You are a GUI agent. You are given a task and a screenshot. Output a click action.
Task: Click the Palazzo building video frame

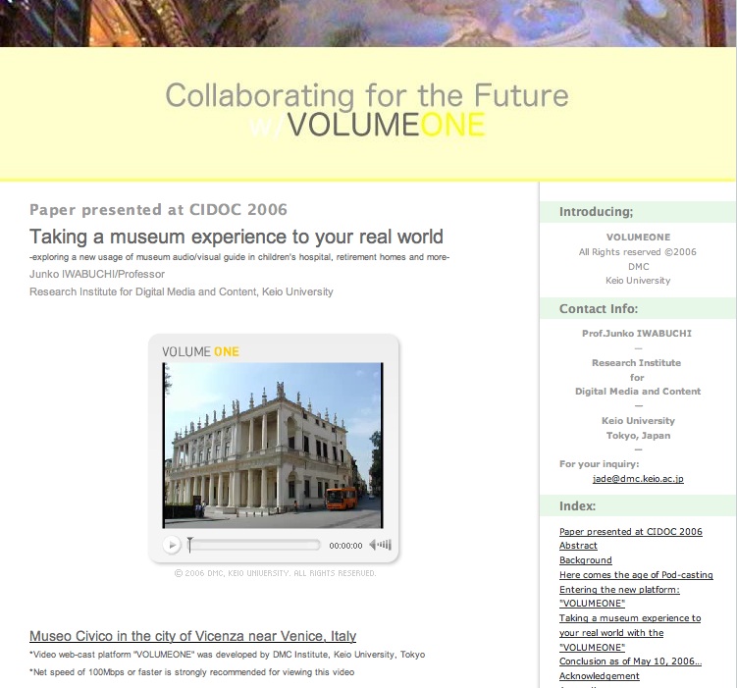(273, 445)
